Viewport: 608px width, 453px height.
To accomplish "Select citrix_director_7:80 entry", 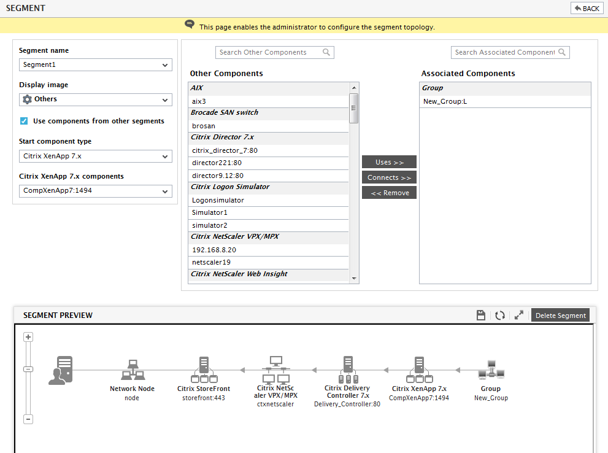I will pyautogui.click(x=268, y=150).
